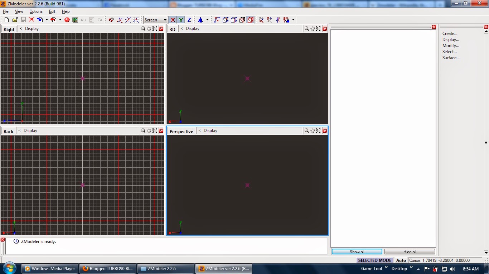Expand the Surface... command group

pyautogui.click(x=451, y=58)
